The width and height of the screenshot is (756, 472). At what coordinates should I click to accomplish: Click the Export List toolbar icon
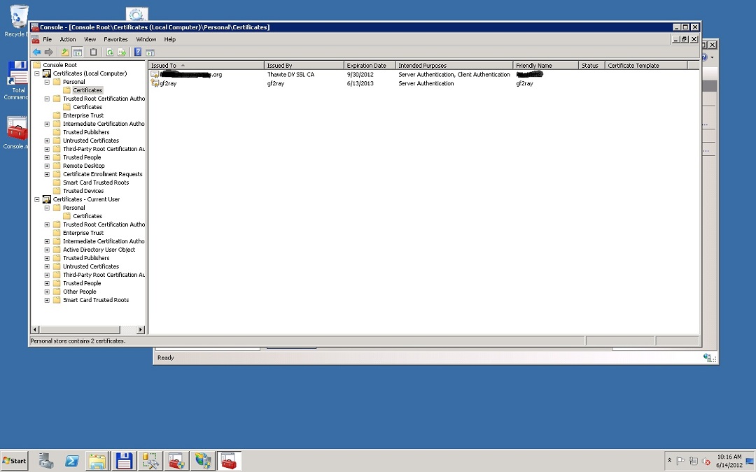pos(122,52)
